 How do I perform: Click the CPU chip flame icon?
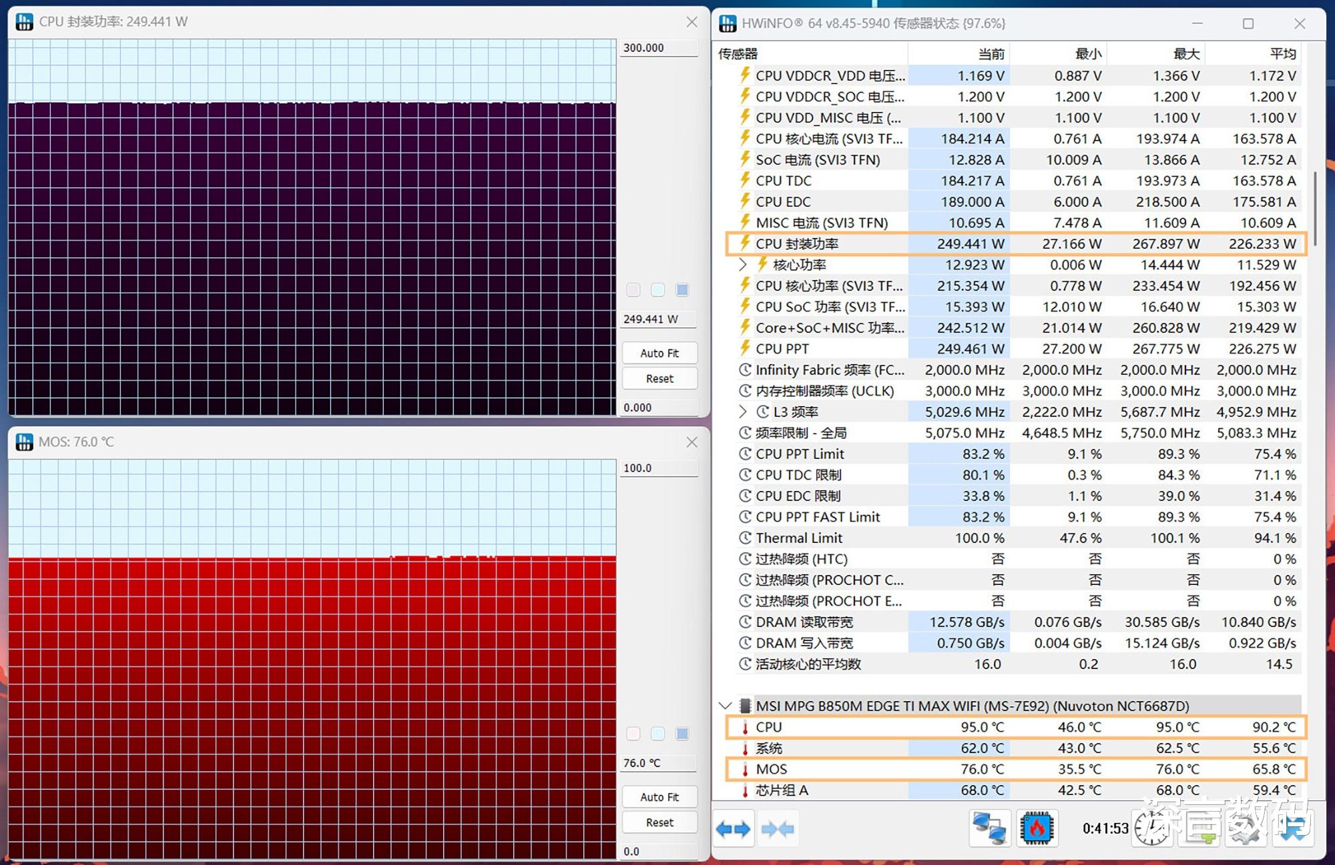(1037, 828)
